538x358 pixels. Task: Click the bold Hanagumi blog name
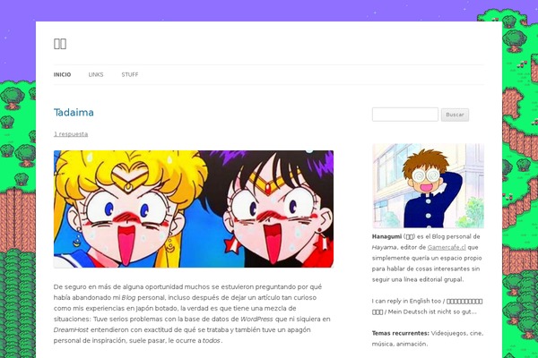coord(386,236)
